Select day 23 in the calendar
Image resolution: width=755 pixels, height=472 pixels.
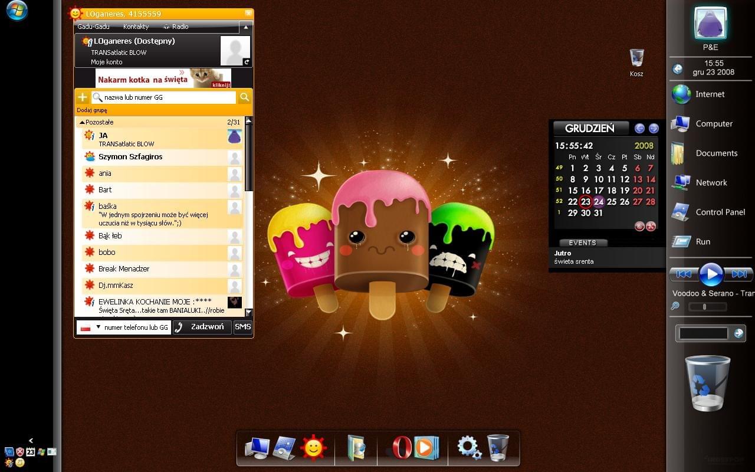tap(585, 202)
